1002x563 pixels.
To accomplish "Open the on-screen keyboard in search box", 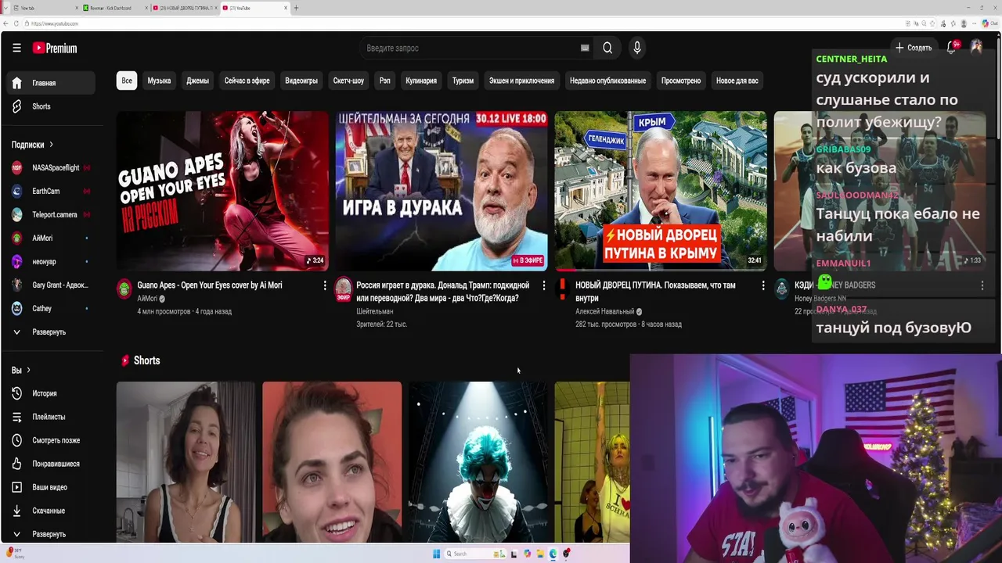I will [x=585, y=48].
